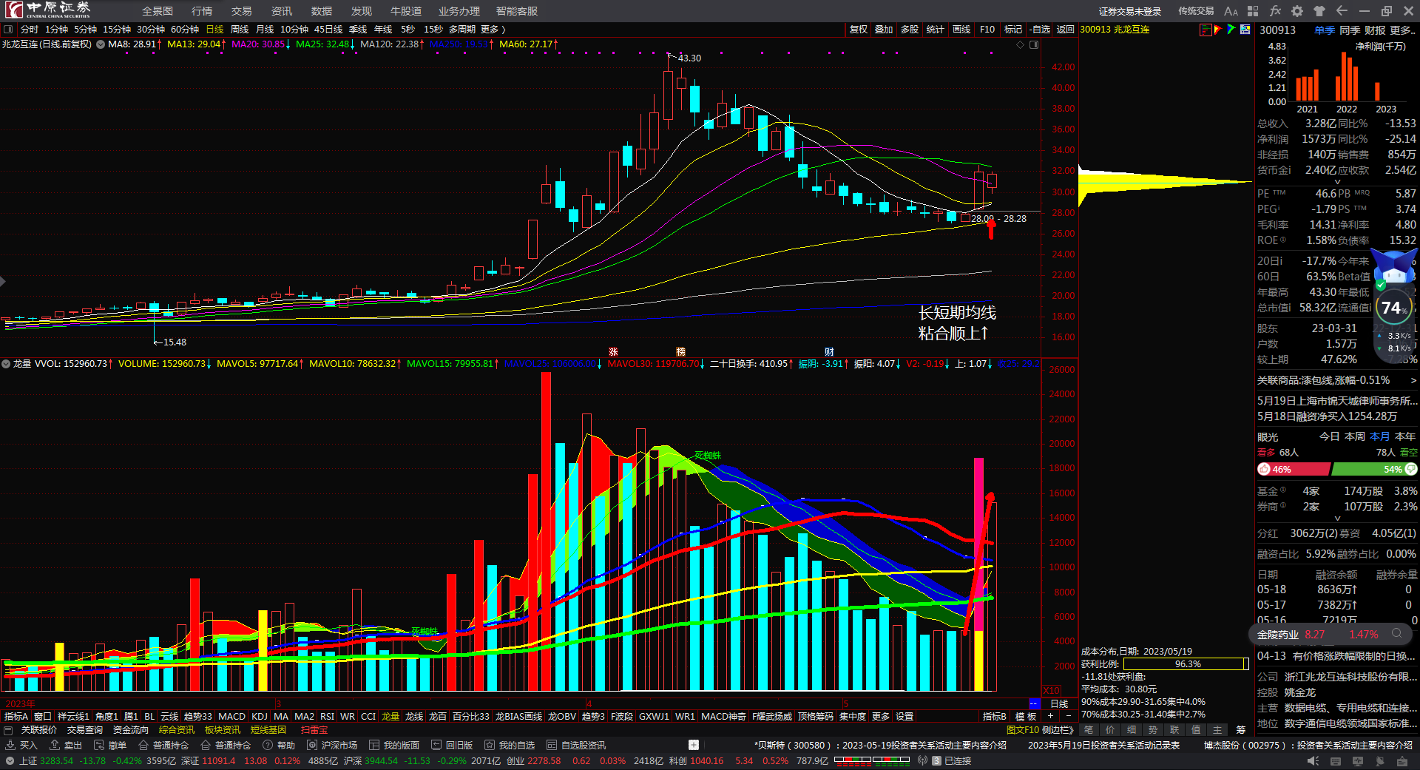Click the 46% / 54% sentiment bar
The width and height of the screenshot is (1420, 770).
pyautogui.click(x=1337, y=469)
